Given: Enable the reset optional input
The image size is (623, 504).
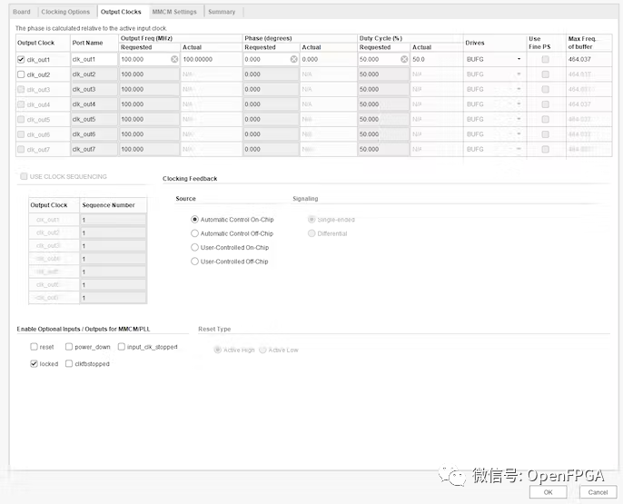Looking at the screenshot, I should click(34, 347).
